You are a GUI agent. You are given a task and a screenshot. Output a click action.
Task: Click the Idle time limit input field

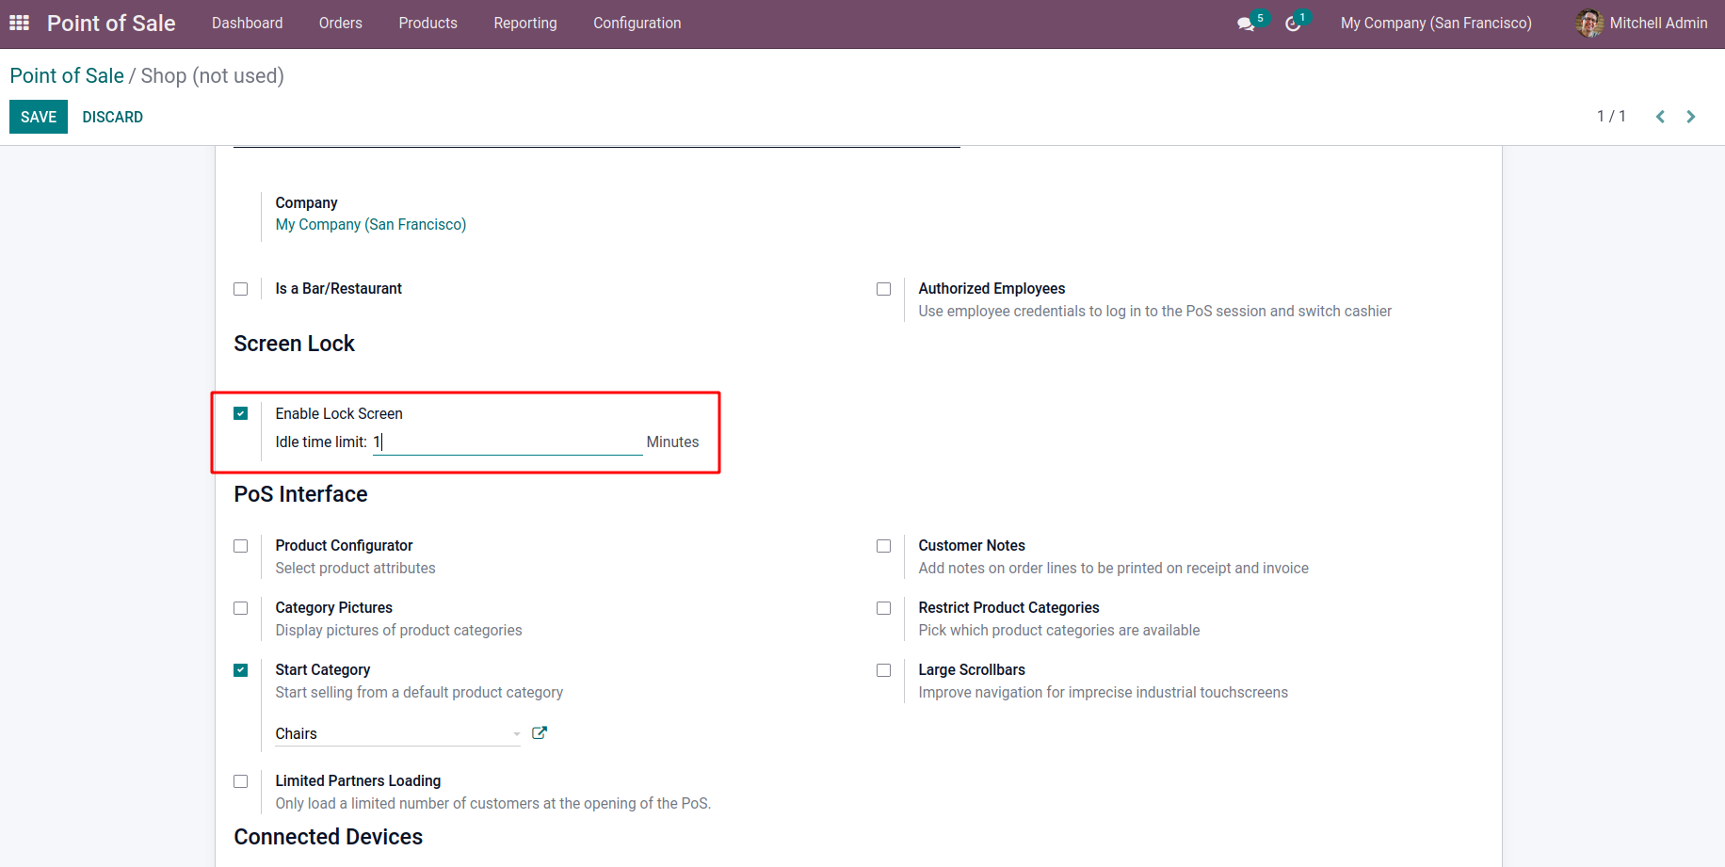click(507, 442)
